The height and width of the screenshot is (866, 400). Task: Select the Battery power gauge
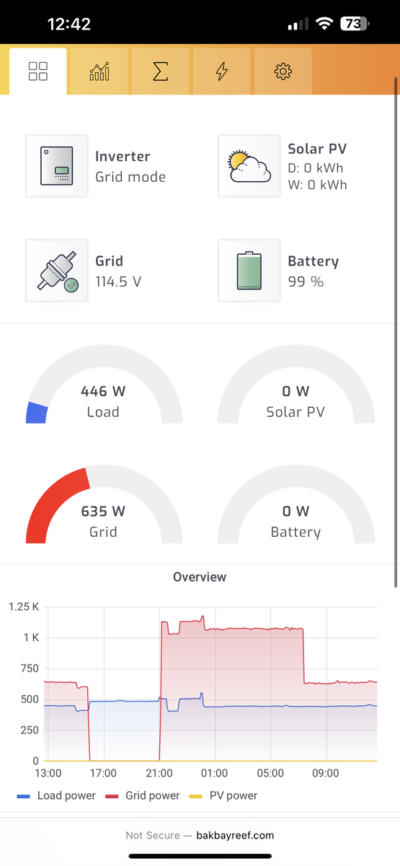point(296,507)
